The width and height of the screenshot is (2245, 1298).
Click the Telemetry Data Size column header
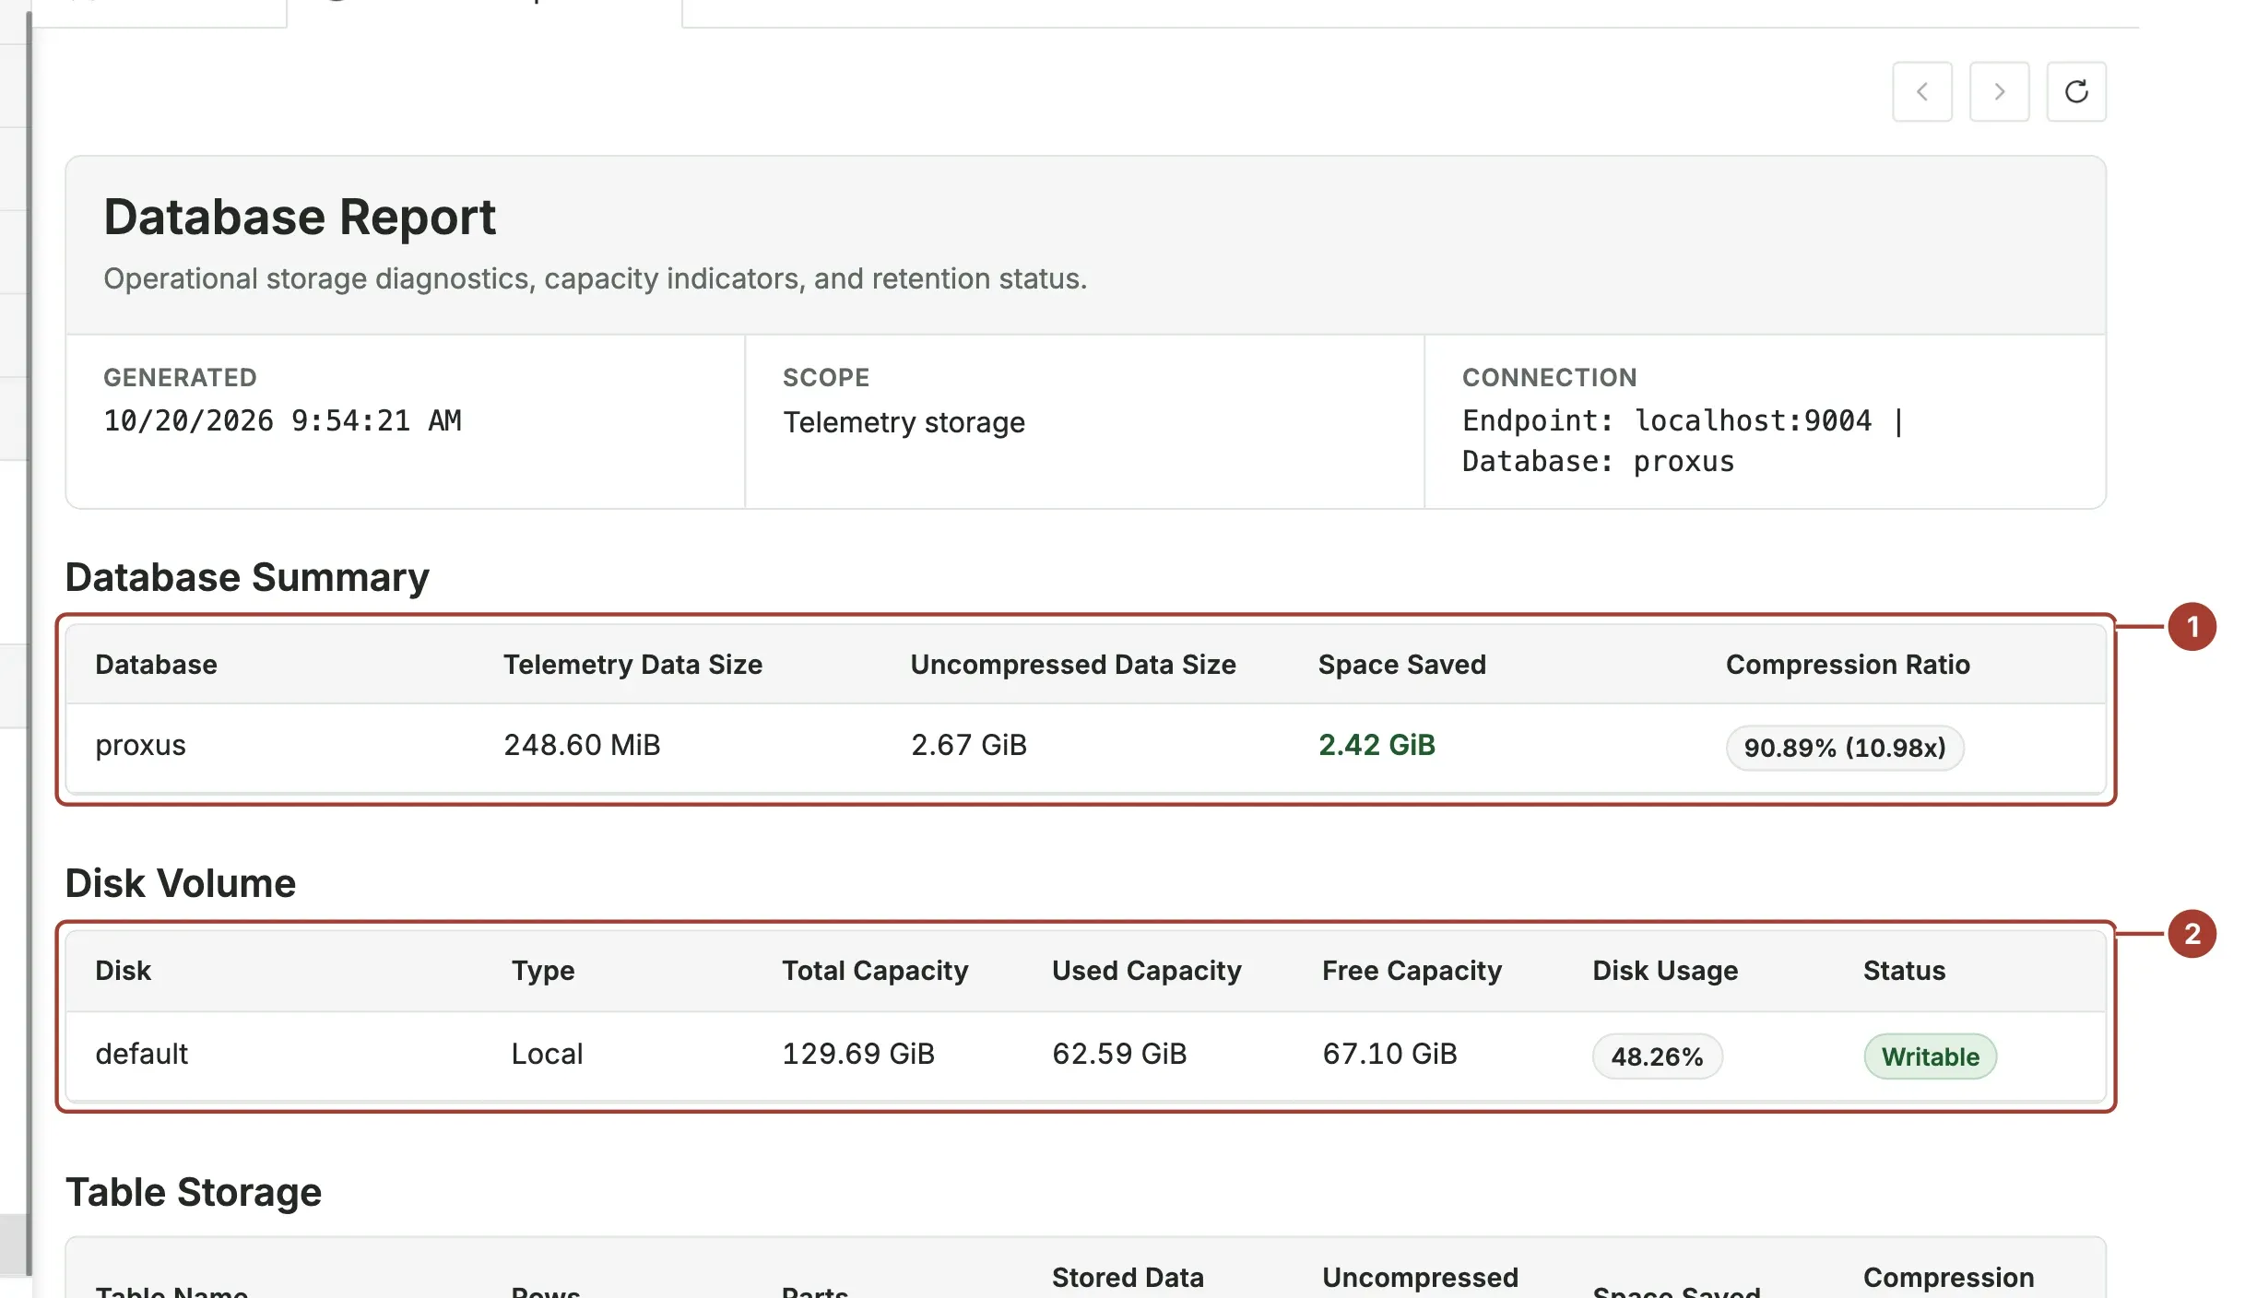pyautogui.click(x=632, y=665)
